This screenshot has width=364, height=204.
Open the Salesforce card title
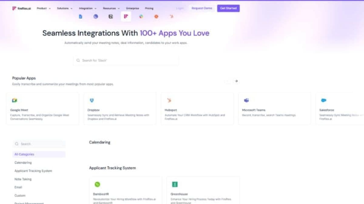click(x=327, y=110)
